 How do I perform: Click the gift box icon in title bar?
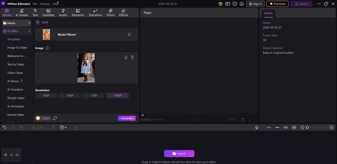point(220,4)
